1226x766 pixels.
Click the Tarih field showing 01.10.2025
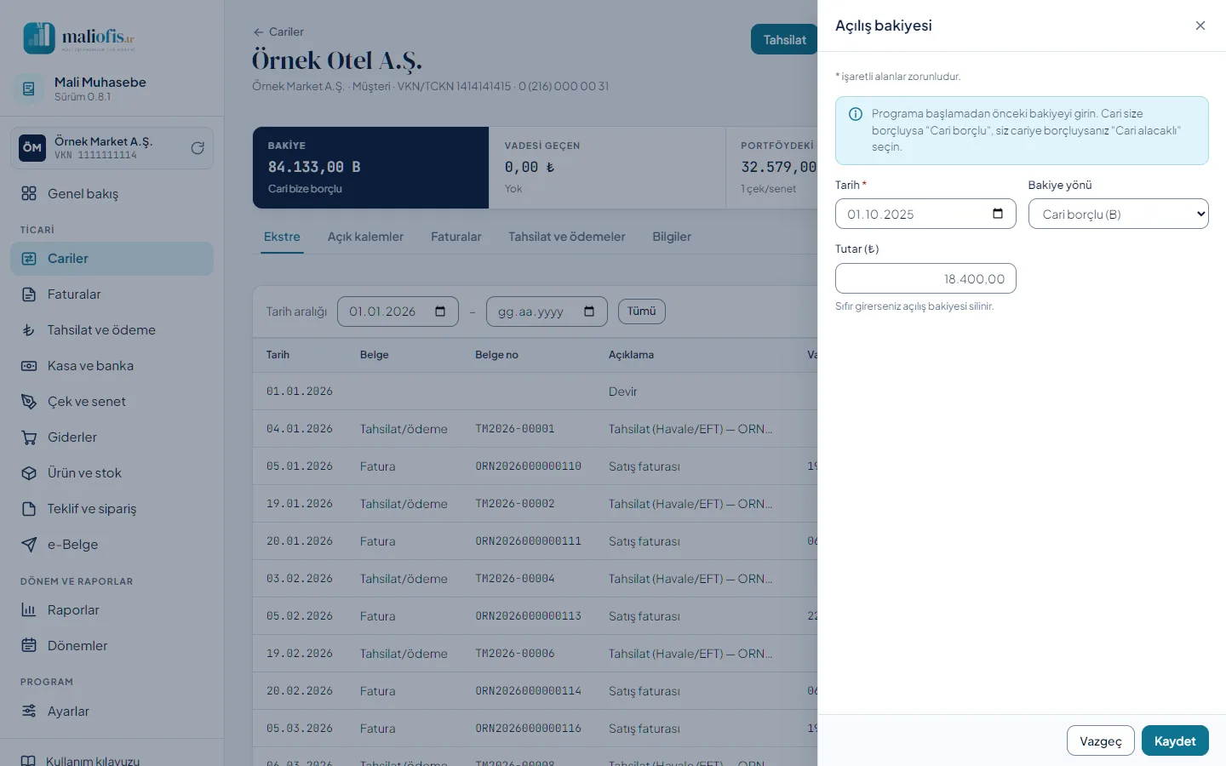click(x=925, y=214)
